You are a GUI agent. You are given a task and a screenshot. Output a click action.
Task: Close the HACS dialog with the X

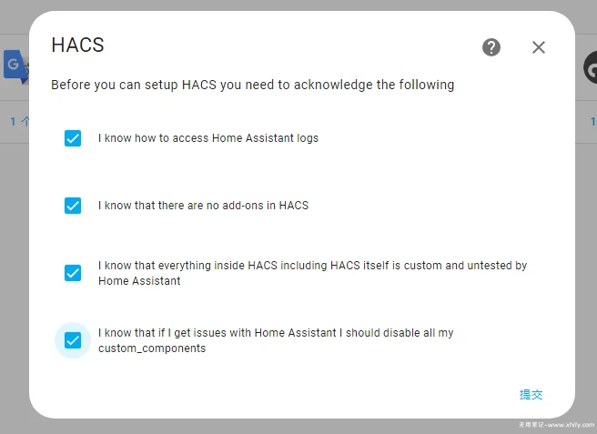coord(539,47)
